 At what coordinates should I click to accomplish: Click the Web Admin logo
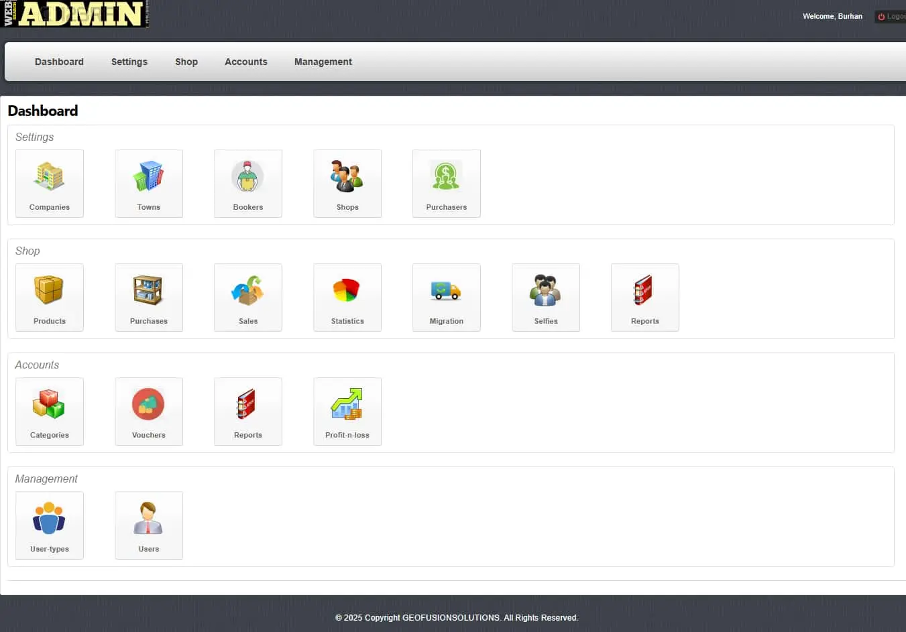click(74, 14)
